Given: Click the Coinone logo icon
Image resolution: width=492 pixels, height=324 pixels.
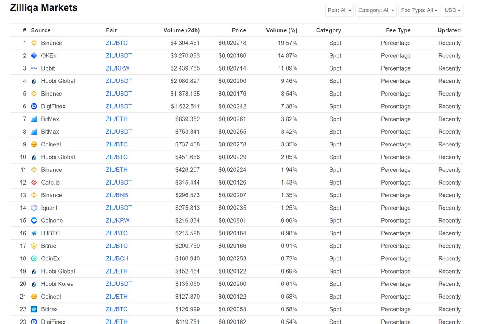Looking at the screenshot, I should tap(34, 221).
